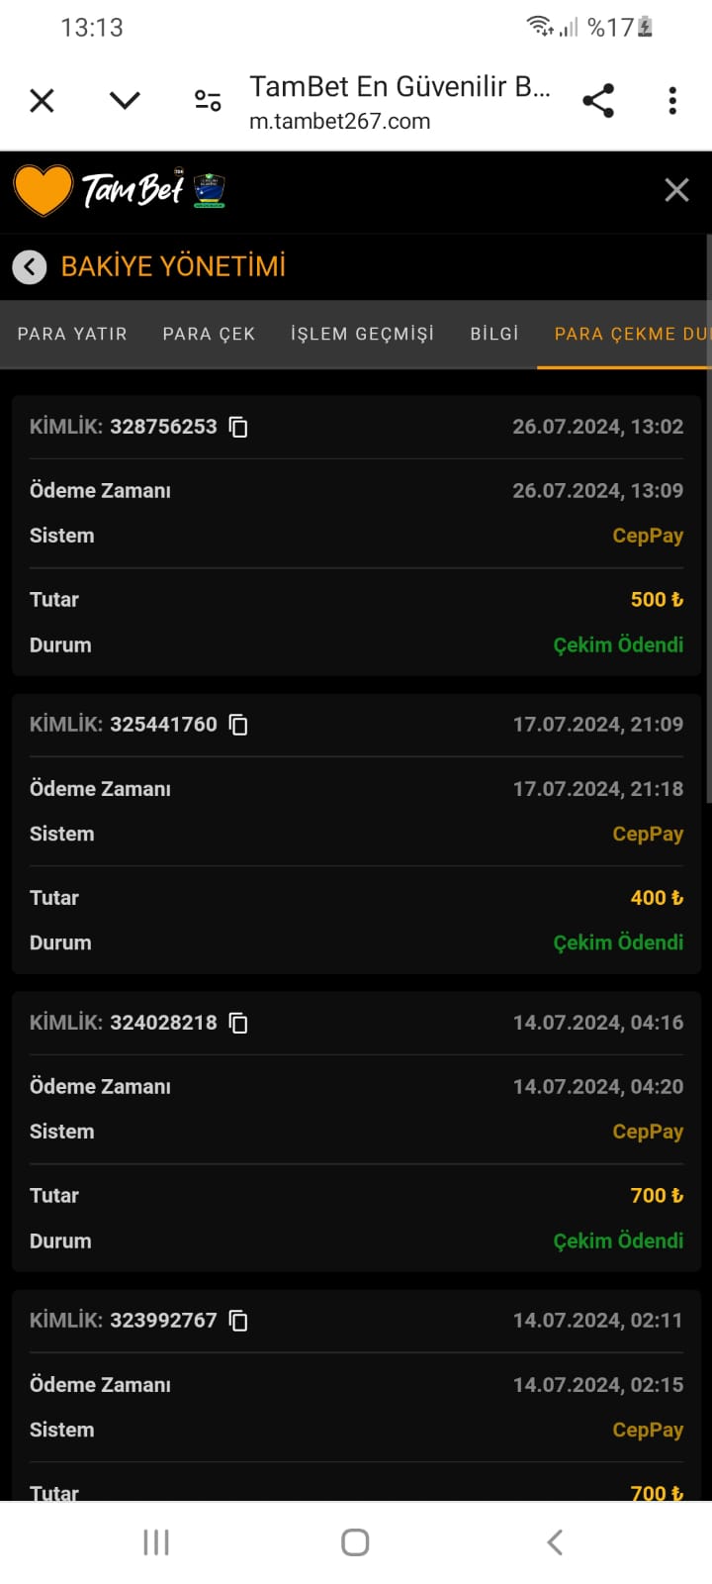
Task: Open site settings icon beside URL
Action: [x=208, y=100]
